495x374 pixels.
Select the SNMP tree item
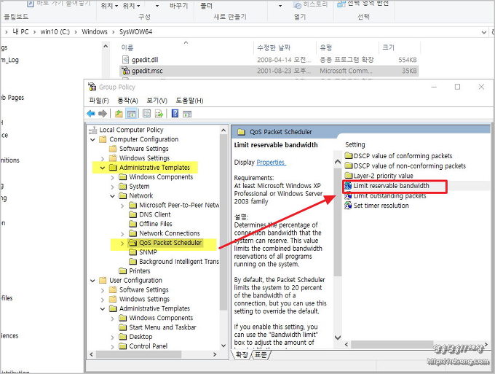[148, 252]
